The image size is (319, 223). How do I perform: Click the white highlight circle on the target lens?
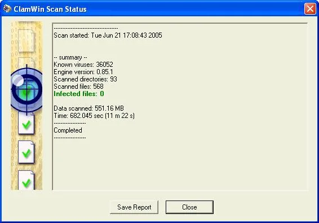click(x=18, y=80)
